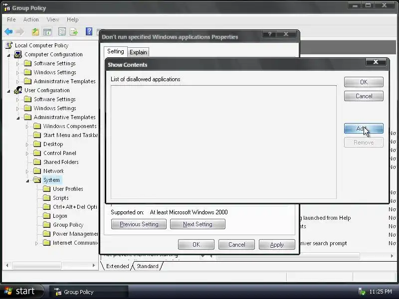Click the Windows Components folder icon
The width and height of the screenshot is (399, 299).
tap(37, 126)
